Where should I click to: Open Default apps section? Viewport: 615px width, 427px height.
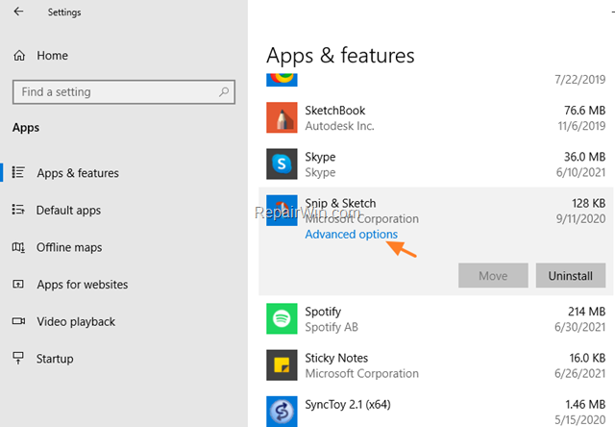(x=68, y=211)
